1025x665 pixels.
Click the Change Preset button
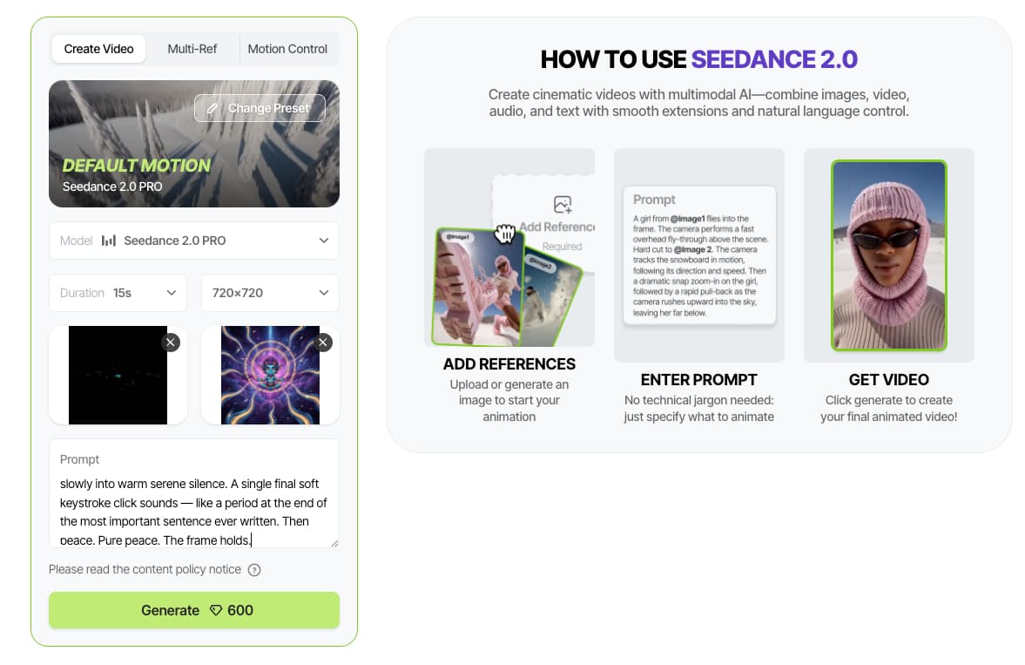pos(260,108)
